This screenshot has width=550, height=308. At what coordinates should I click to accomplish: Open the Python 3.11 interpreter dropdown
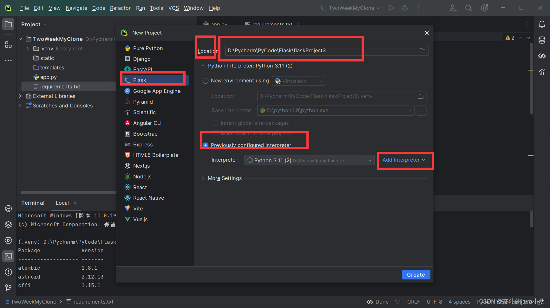coord(309,160)
